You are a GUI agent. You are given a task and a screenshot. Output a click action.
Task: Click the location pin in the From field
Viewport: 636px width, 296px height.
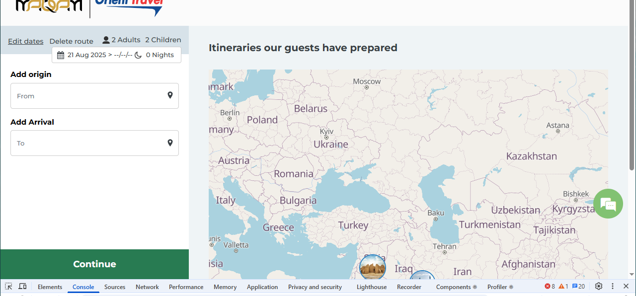coord(170,95)
